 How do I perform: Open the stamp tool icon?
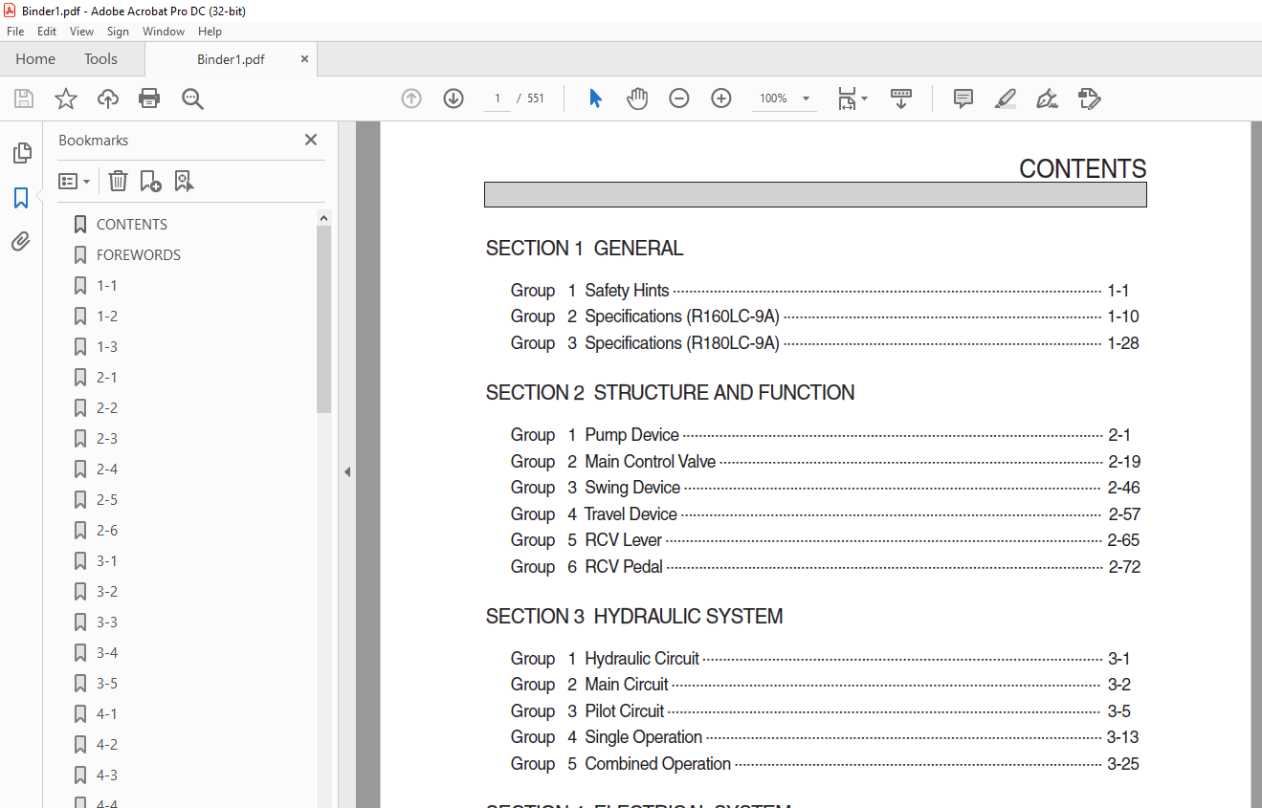1089,98
